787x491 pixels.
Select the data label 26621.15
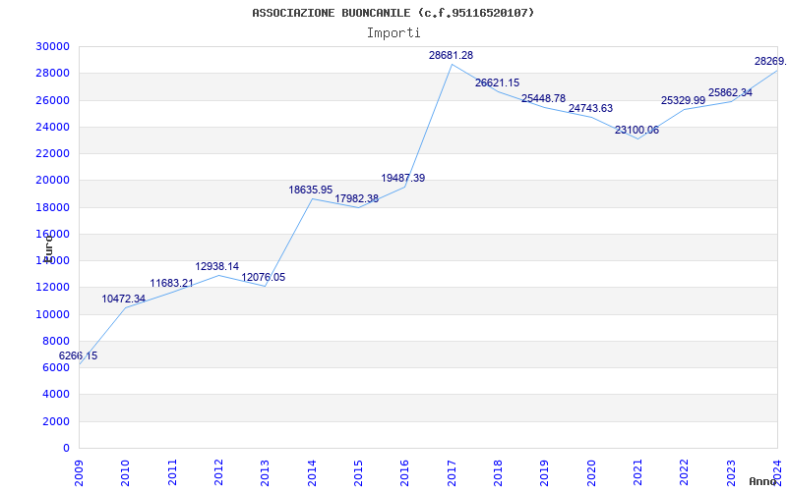(x=497, y=83)
